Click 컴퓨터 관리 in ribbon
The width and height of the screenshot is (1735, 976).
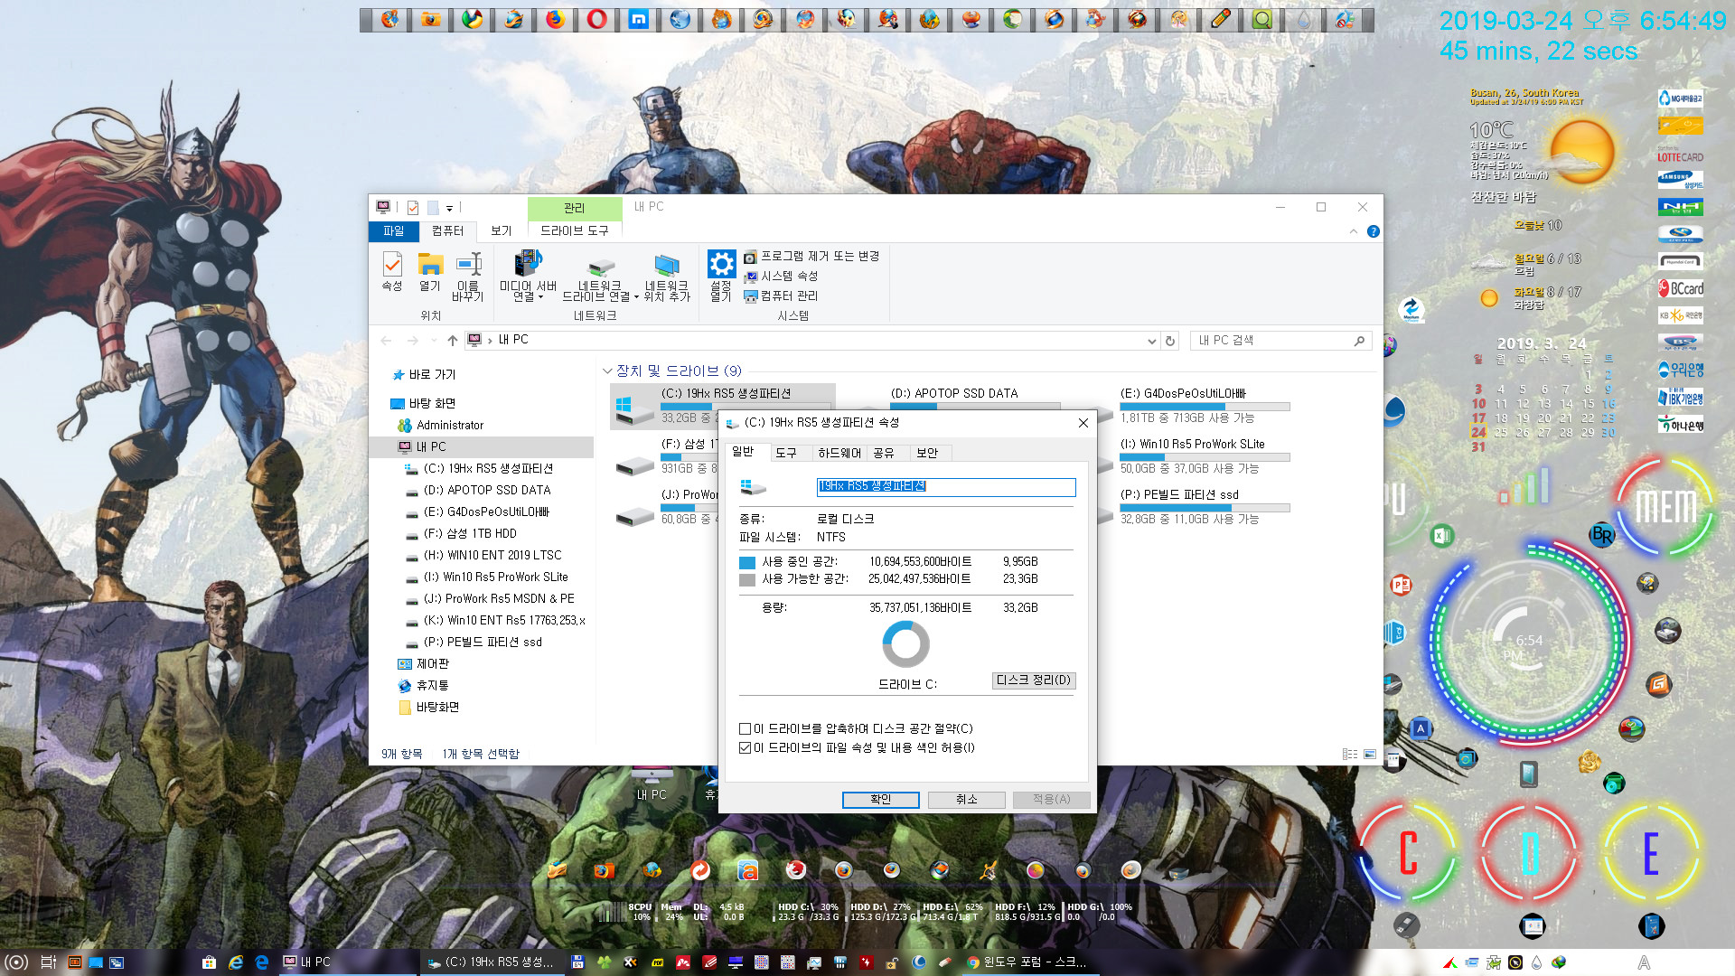782,296
